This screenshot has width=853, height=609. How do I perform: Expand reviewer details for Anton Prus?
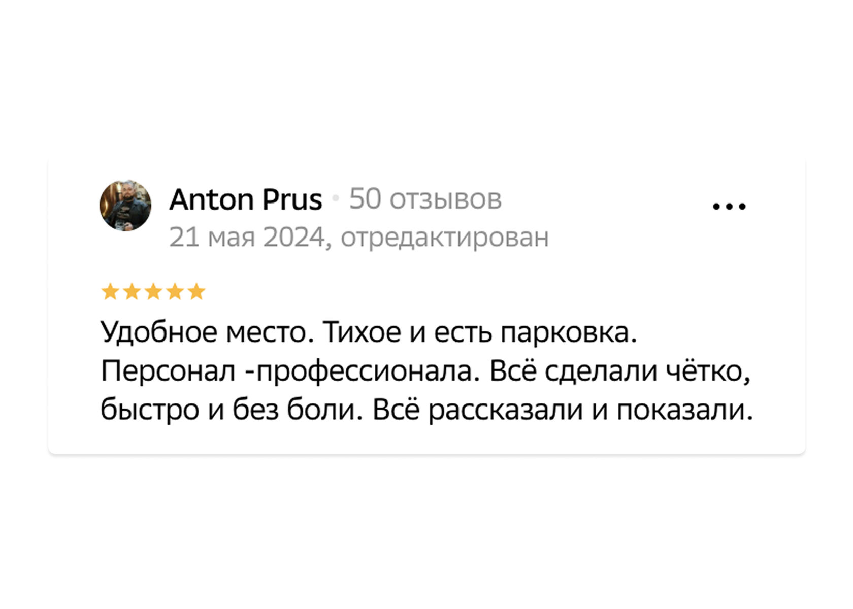pos(245,198)
